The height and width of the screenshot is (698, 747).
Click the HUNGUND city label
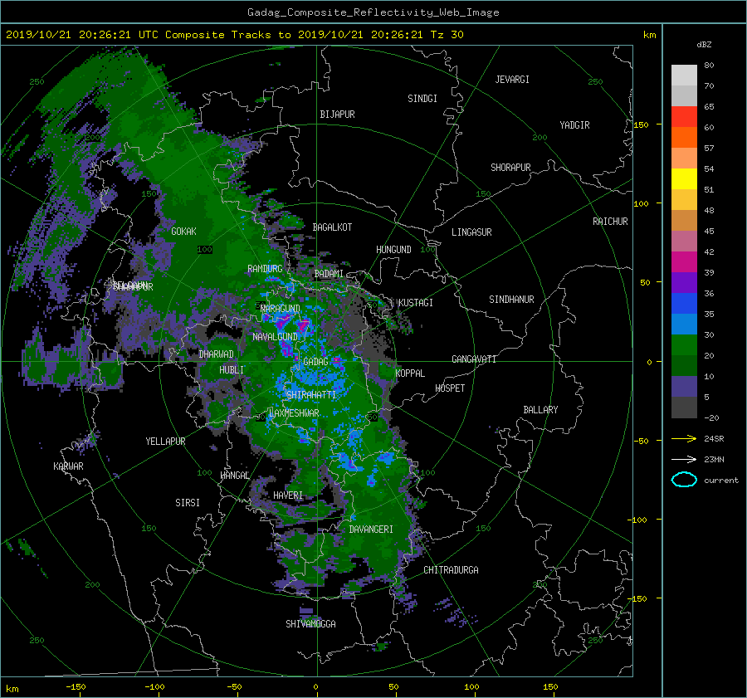(x=393, y=249)
